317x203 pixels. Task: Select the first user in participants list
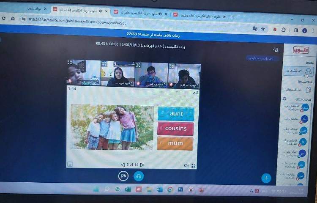296,107
